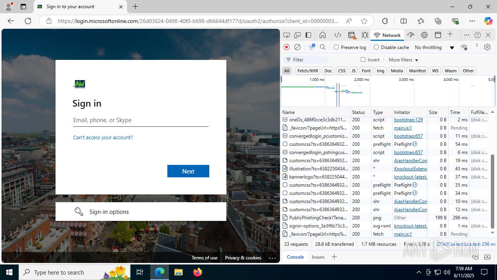Image resolution: width=497 pixels, height=280 pixels.
Task: Add more tools with plus icon
Action: [450, 35]
